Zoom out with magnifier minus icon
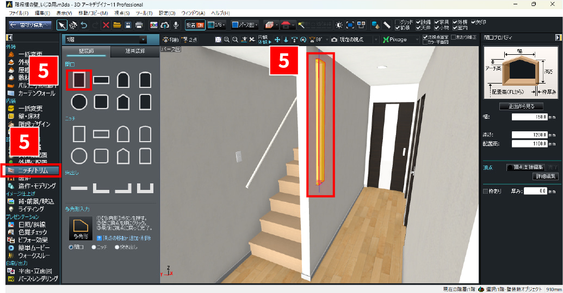Screen dimensions: 563x293 [235, 40]
